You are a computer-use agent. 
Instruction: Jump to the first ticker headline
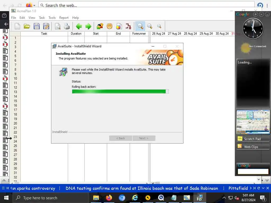pos(8,188)
